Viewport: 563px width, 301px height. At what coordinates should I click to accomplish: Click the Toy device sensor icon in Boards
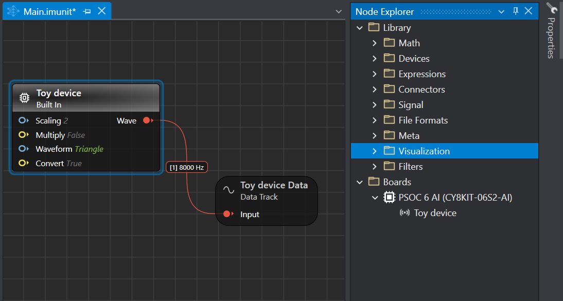(x=404, y=213)
